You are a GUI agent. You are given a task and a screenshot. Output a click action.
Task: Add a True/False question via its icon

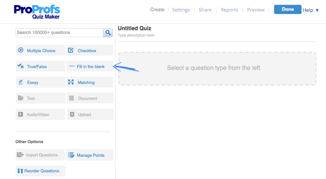[x=20, y=66]
